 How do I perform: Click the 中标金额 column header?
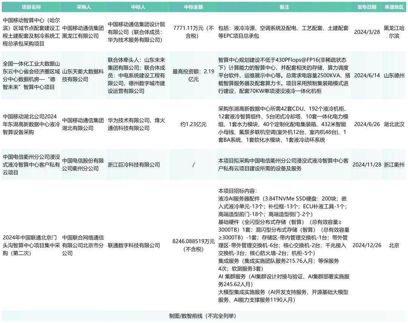click(193, 7)
